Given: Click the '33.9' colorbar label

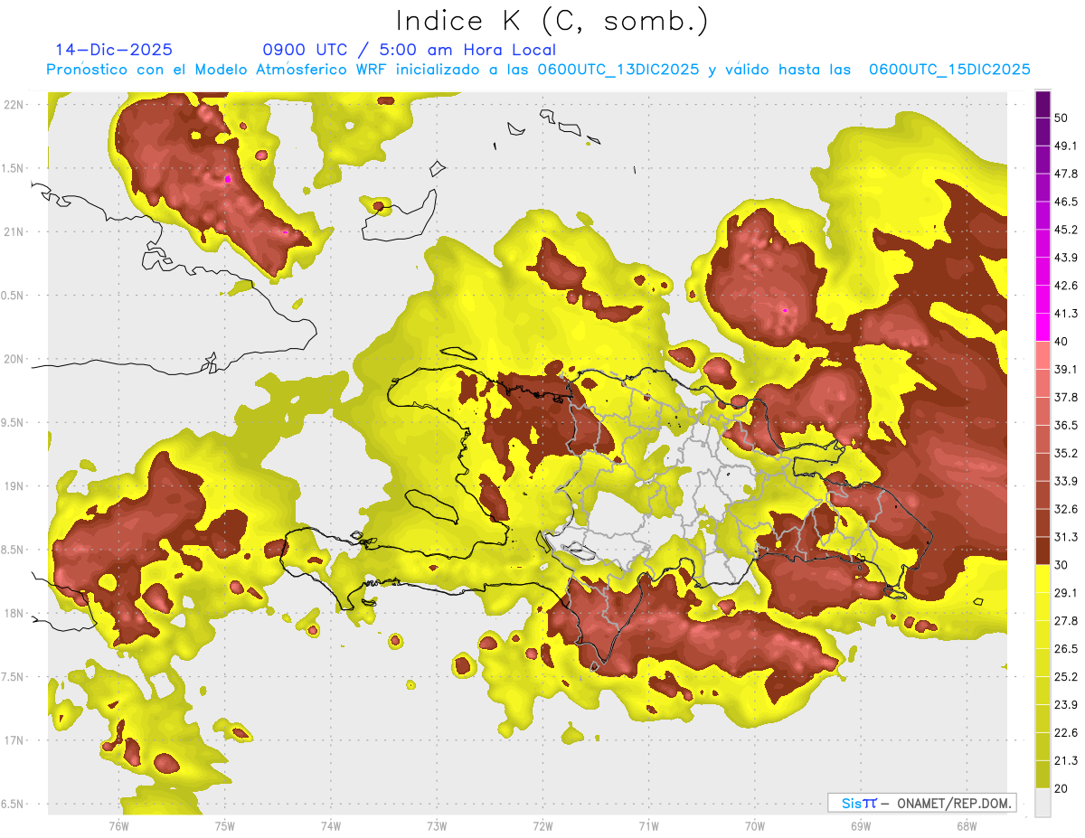Looking at the screenshot, I should click(1066, 481).
